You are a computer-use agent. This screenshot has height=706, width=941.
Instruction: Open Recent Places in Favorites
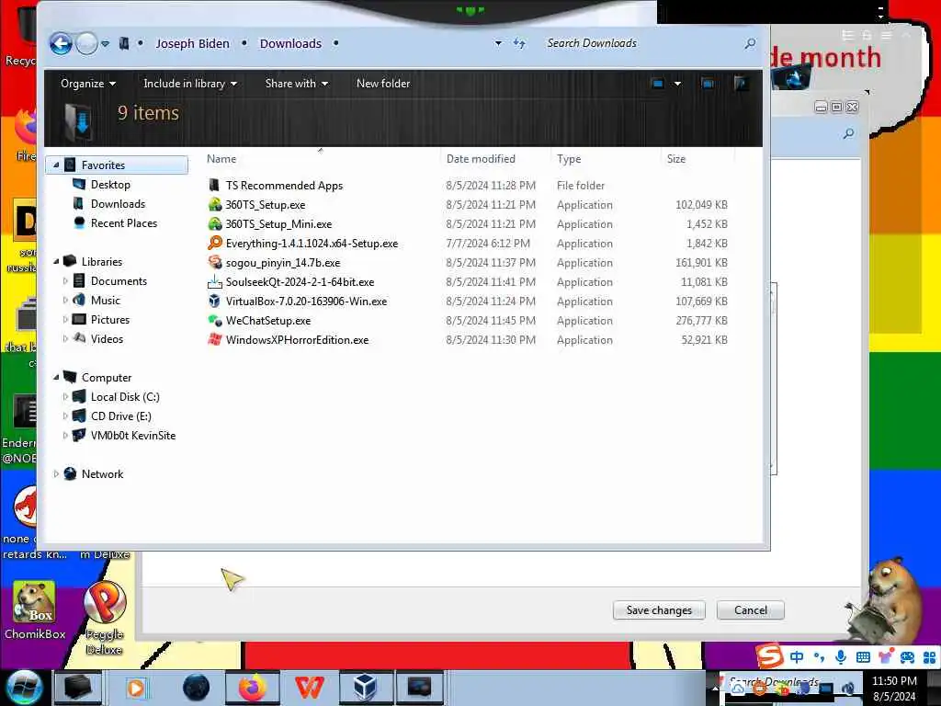tap(124, 222)
